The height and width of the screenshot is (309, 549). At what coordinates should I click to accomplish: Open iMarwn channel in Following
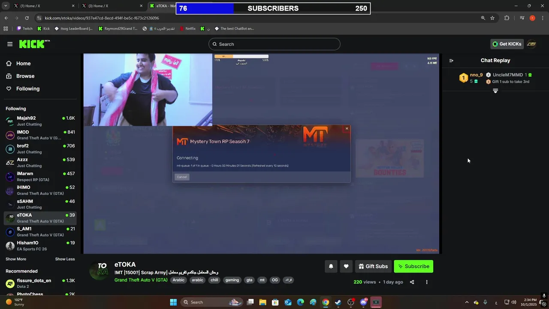point(40,176)
